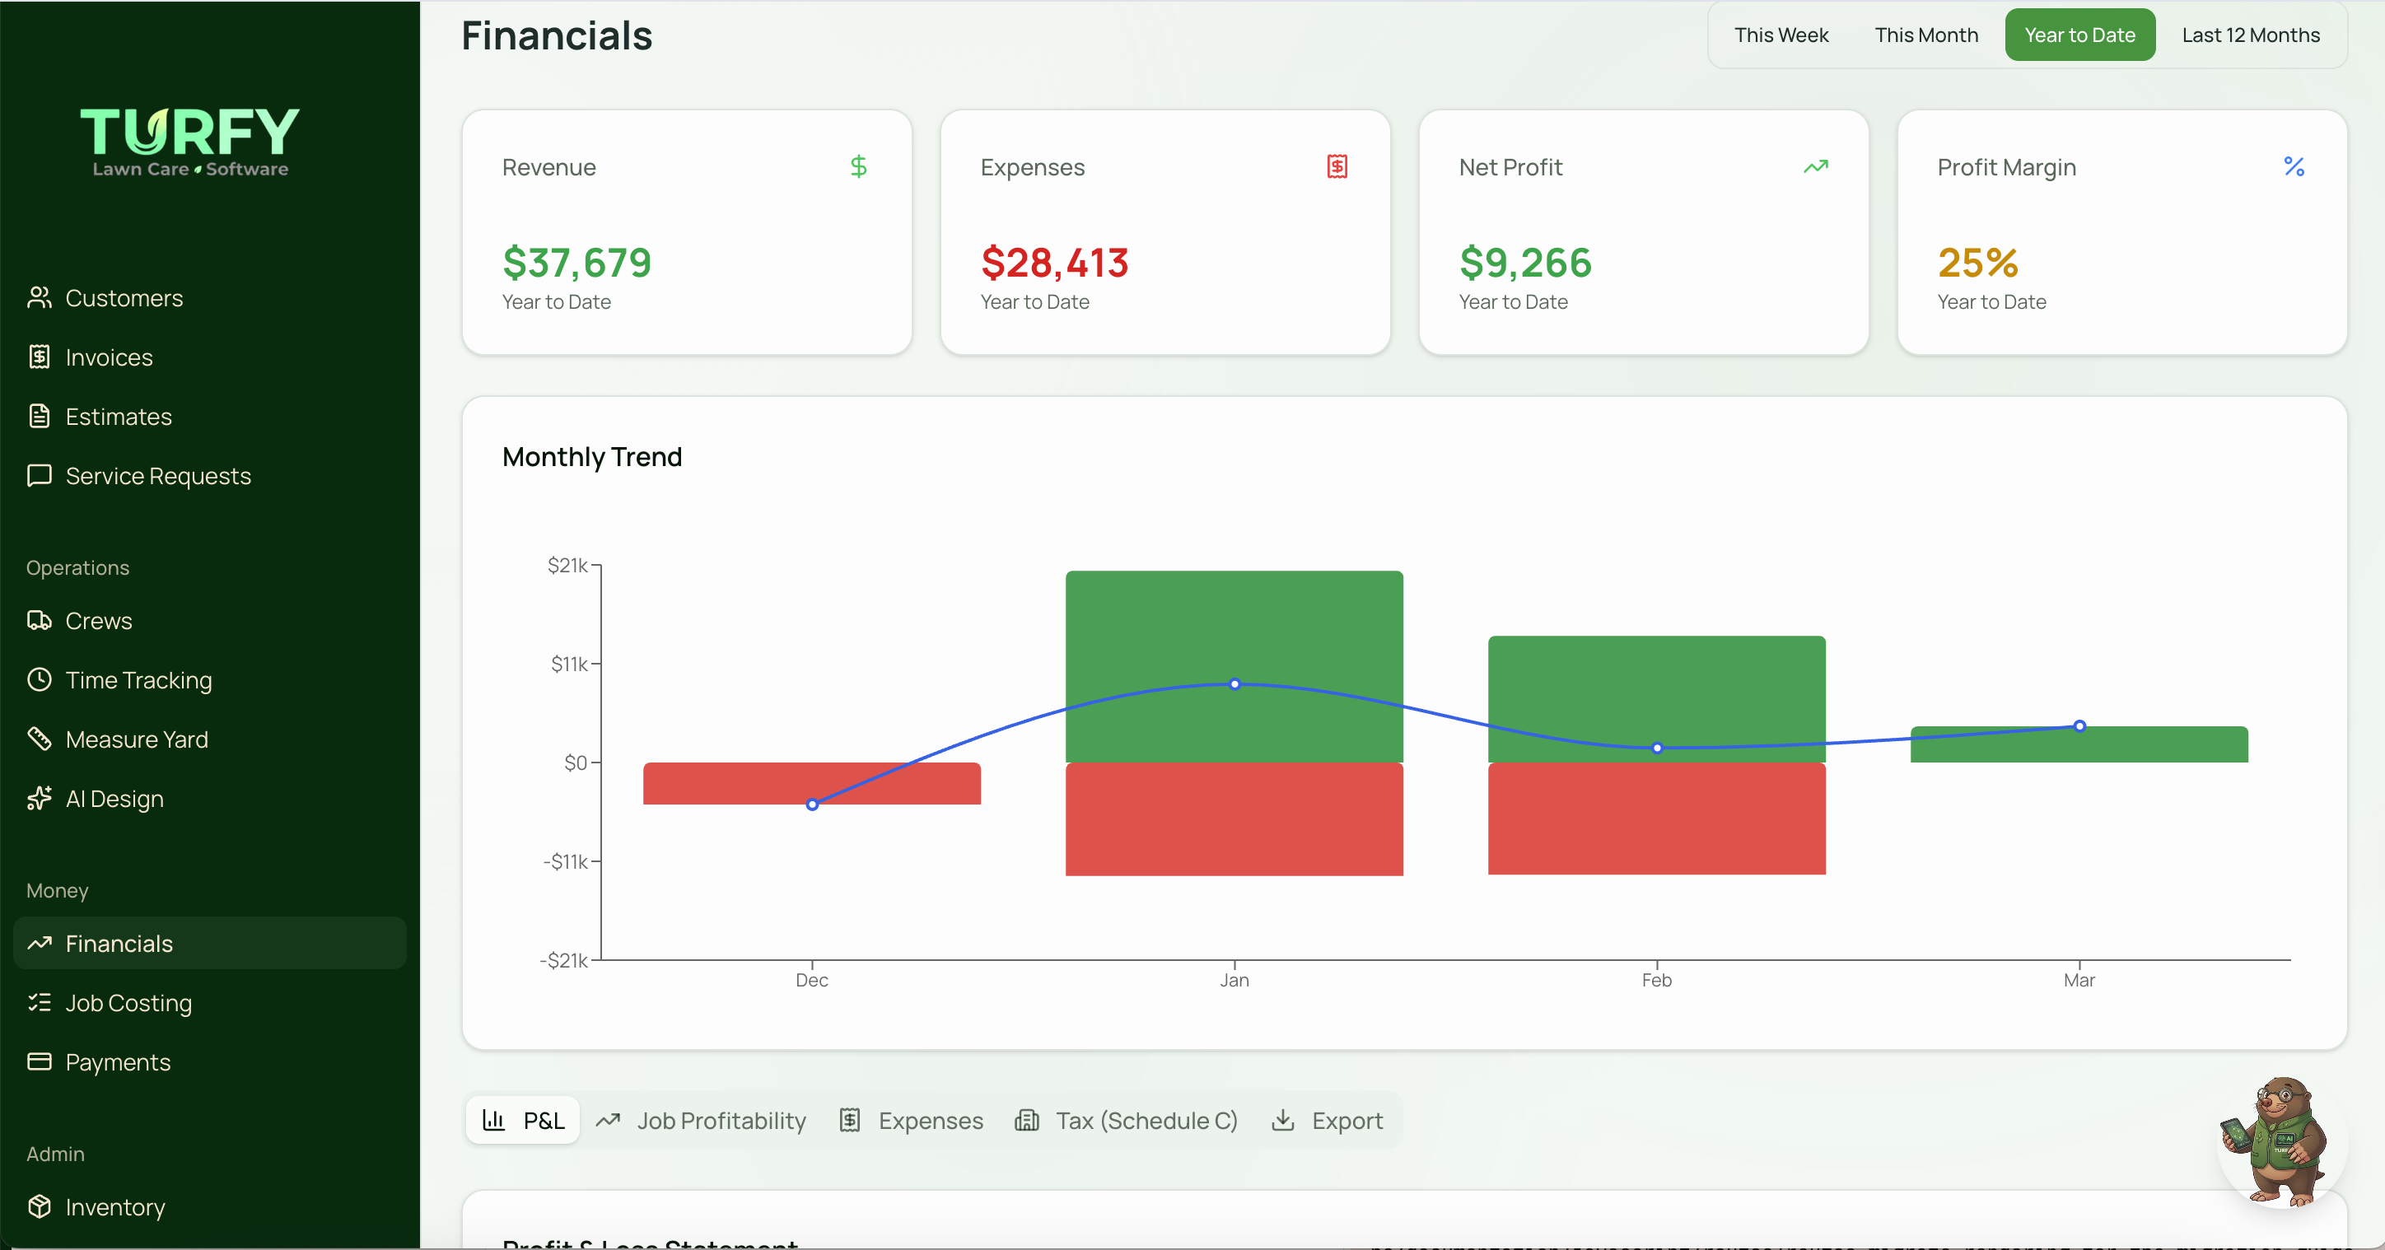
Task: Select the This Month date range
Action: 1925,35
